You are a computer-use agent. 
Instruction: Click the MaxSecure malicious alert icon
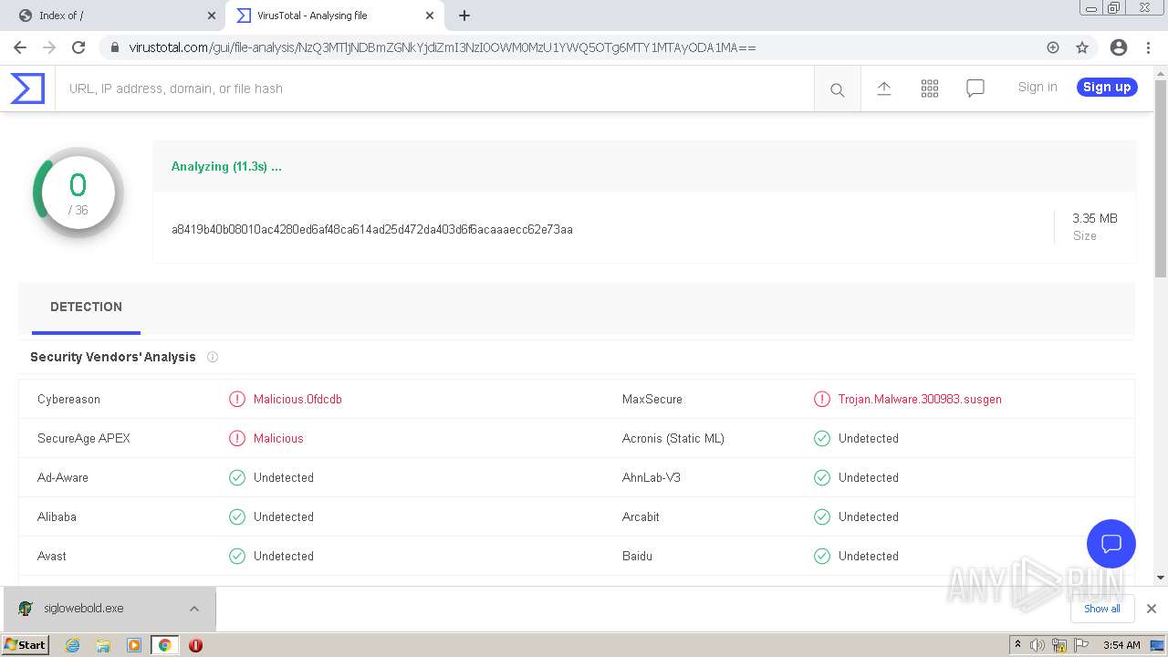click(822, 399)
